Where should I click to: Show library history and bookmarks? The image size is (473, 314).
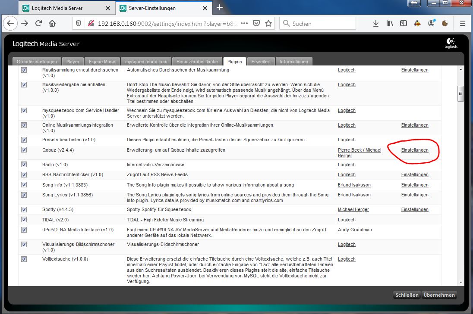[x=390, y=23]
